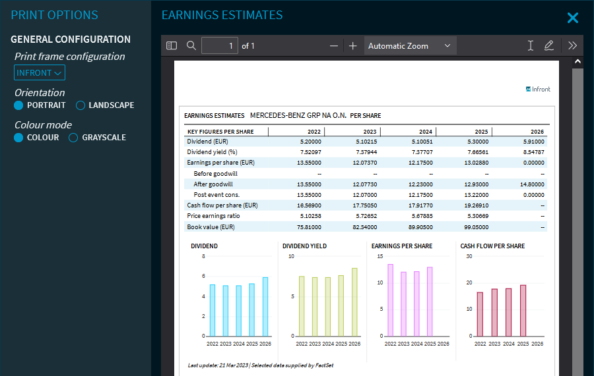This screenshot has width=594, height=376.
Task: Open the INFRONT print frame dropdown
Action: [40, 72]
